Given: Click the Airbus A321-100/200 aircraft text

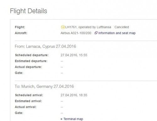Looking at the screenshot, I should point(76,33).
